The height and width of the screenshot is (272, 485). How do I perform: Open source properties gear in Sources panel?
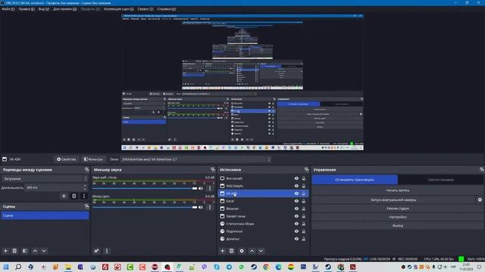tap(242, 251)
